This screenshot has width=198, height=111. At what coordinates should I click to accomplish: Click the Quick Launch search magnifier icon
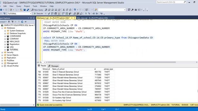pyautogui.click(x=185, y=2)
